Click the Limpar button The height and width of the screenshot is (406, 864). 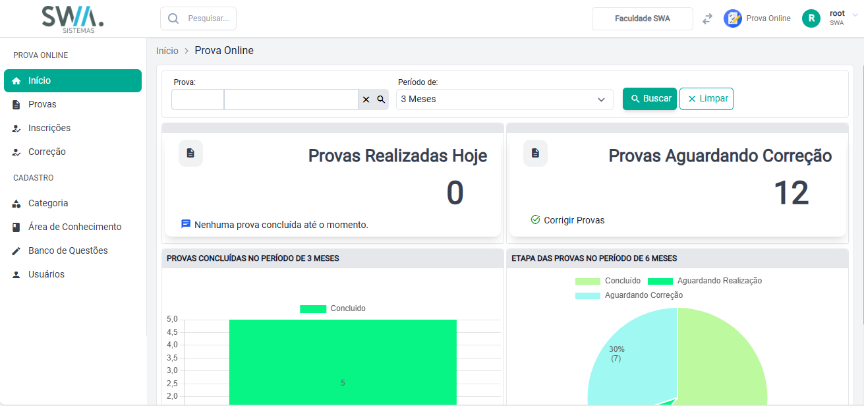click(x=706, y=99)
